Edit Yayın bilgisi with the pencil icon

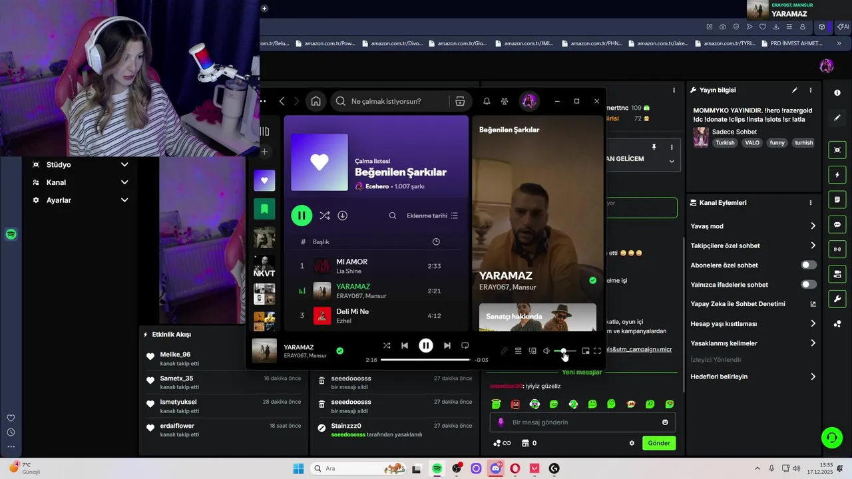794,90
